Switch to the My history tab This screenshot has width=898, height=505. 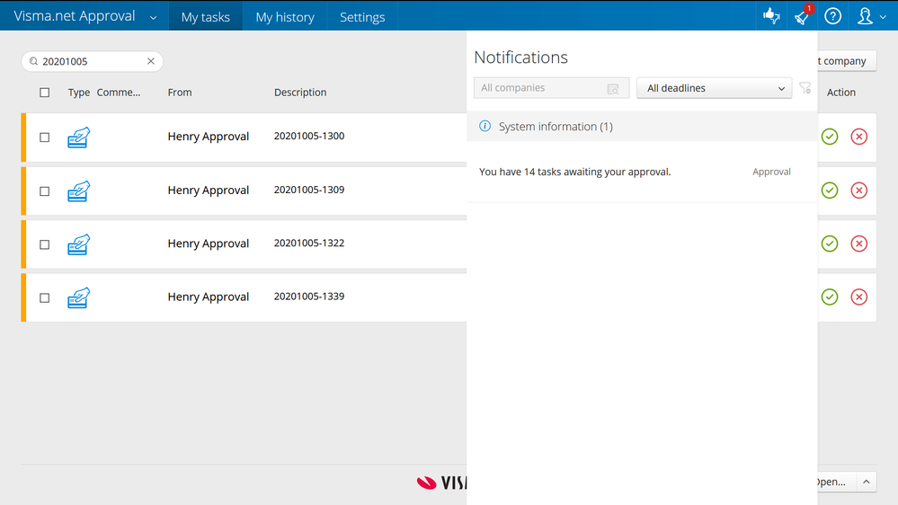pos(285,17)
